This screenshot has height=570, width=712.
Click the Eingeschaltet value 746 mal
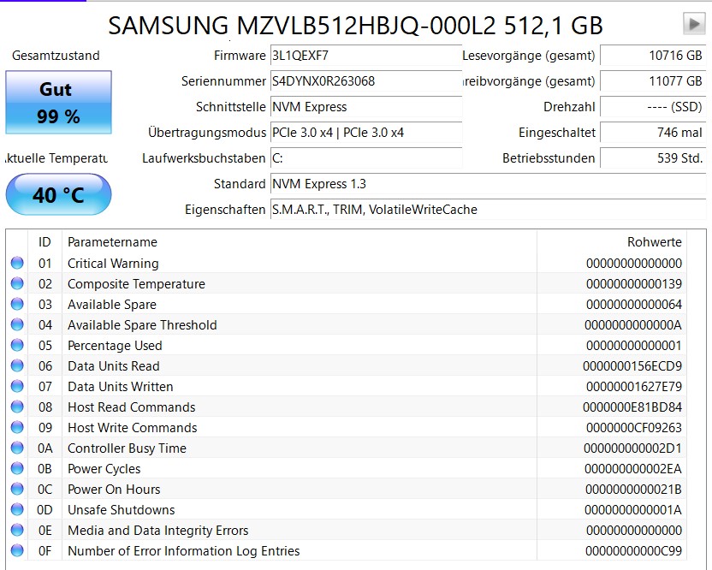[653, 133]
